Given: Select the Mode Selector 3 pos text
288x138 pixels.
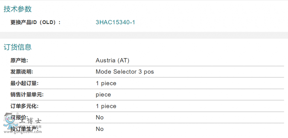Looking at the screenshot, I should click(x=125, y=72).
